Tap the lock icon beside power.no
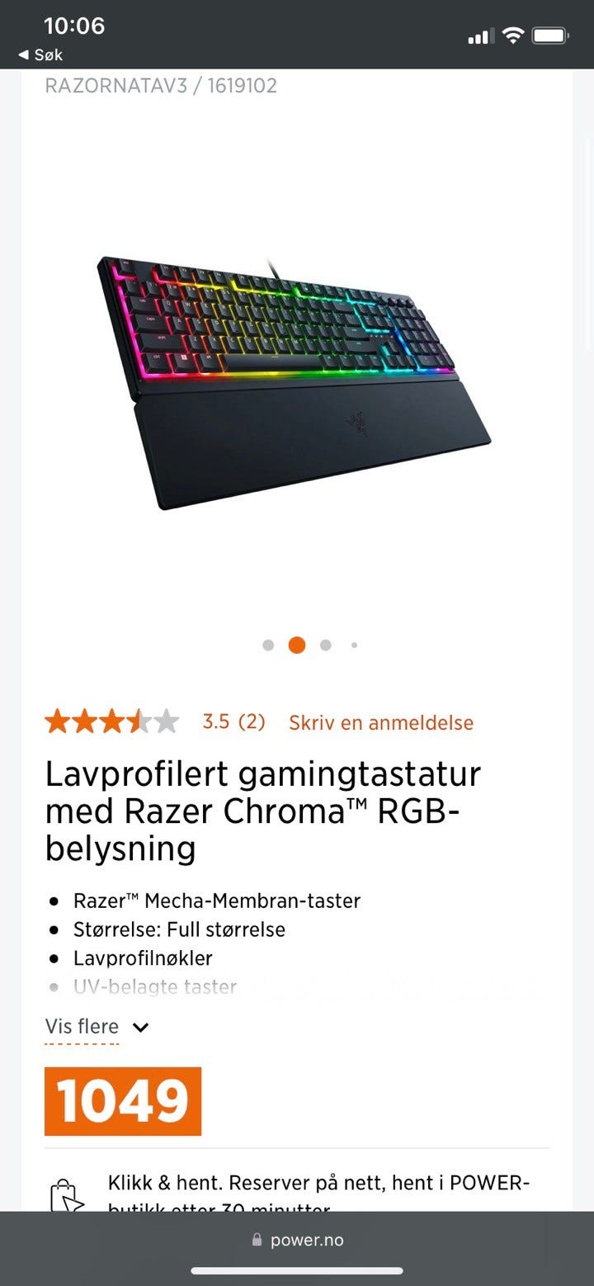Image resolution: width=594 pixels, height=1286 pixels. coord(257,1240)
